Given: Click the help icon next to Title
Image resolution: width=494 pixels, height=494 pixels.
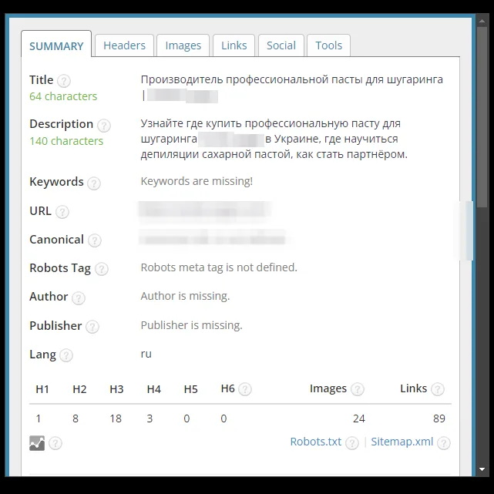Looking at the screenshot, I should coord(64,81).
